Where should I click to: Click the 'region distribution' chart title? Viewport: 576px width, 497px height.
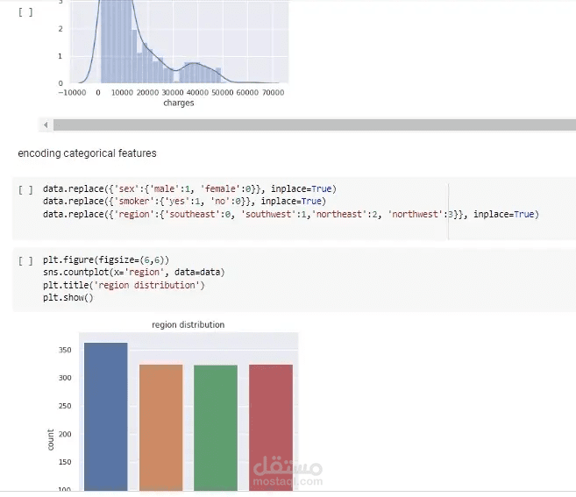click(188, 325)
